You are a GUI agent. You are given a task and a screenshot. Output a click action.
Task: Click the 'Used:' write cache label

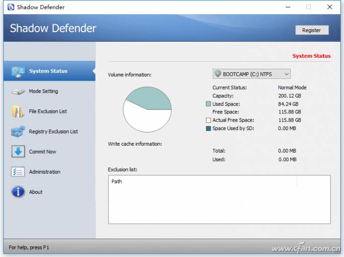point(219,160)
